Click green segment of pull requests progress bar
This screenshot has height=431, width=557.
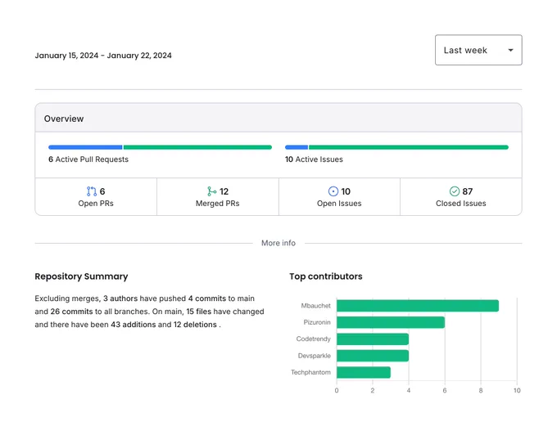click(x=197, y=147)
